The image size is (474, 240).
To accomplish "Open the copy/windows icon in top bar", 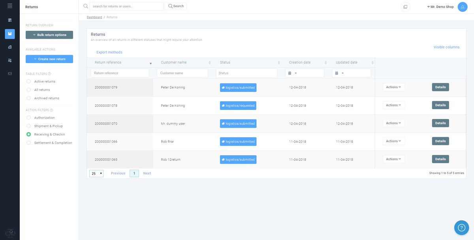I will click(405, 7).
